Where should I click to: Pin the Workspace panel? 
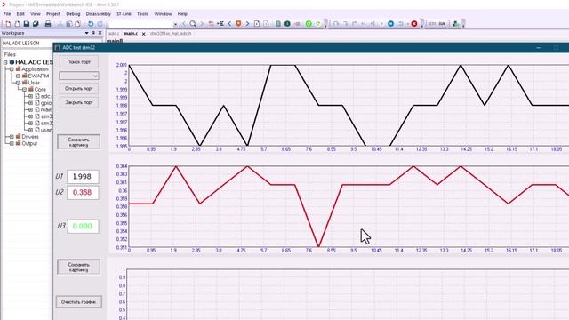pyautogui.click(x=93, y=33)
